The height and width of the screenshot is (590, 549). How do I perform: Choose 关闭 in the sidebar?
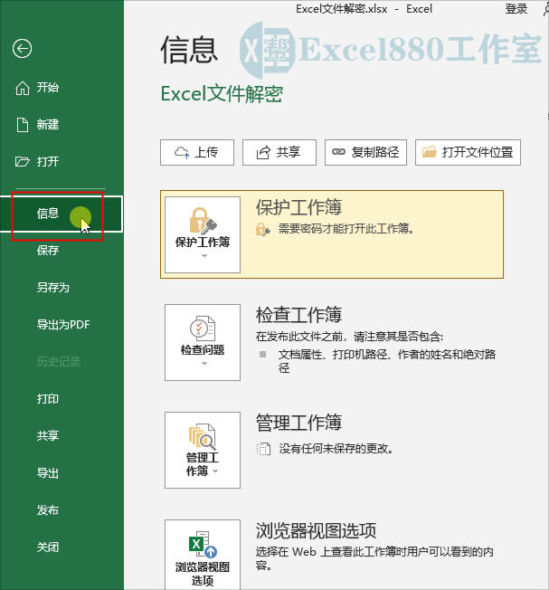48,547
